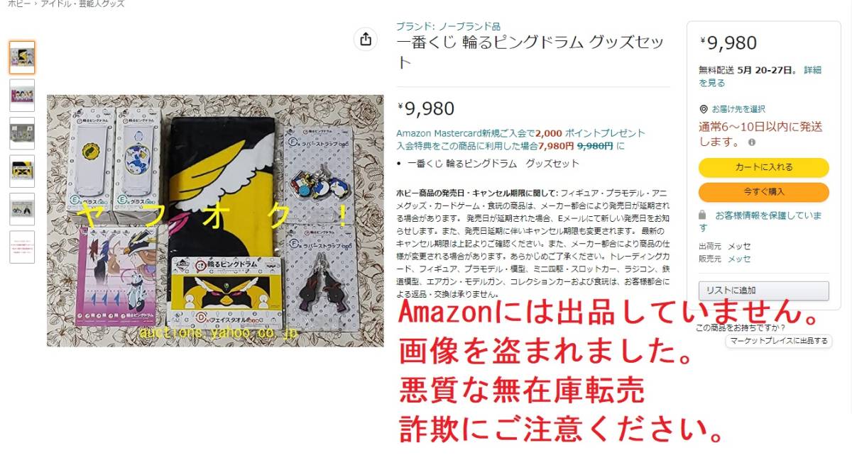
Task: Click マーケットプレイスに出品する button
Action: click(x=780, y=341)
